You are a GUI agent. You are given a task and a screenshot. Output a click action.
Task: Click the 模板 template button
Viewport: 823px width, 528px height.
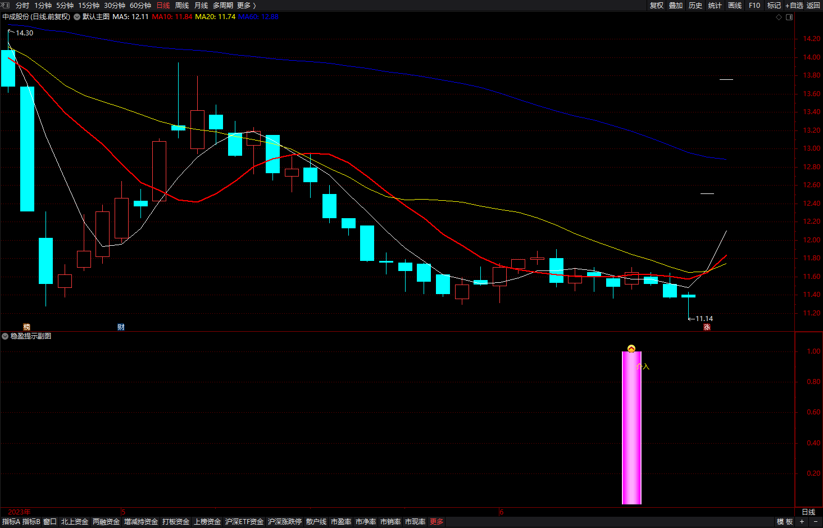[x=785, y=522]
